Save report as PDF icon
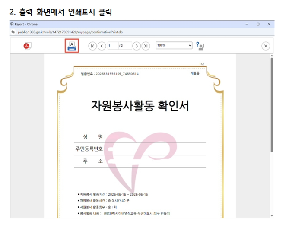Image resolution: width=289 pixels, height=234 pixels. [x=27, y=46]
